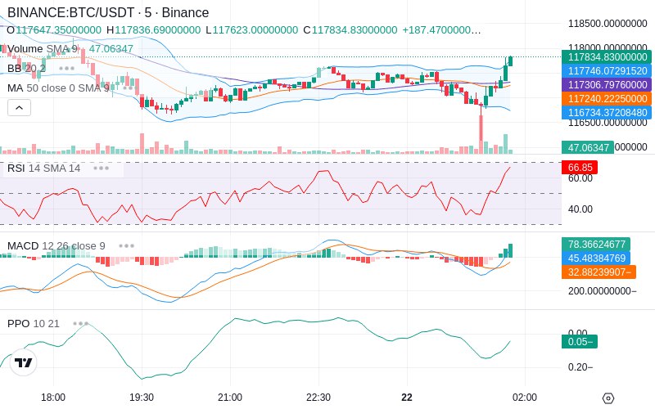Click the high price value 117836.69000000
655x409 pixels.
158,30
